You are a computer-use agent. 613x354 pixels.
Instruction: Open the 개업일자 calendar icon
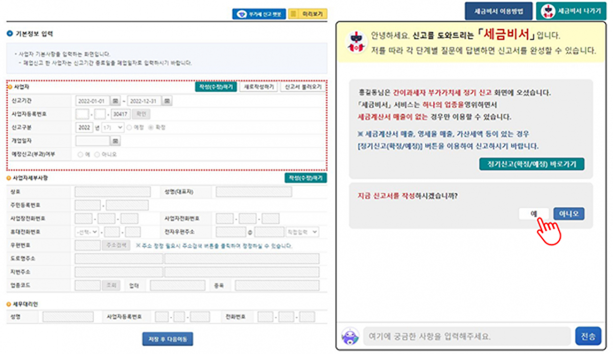[116, 140]
